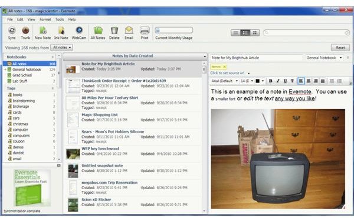The image size is (354, 218).
Task: Center align the text
Action: (309, 81)
